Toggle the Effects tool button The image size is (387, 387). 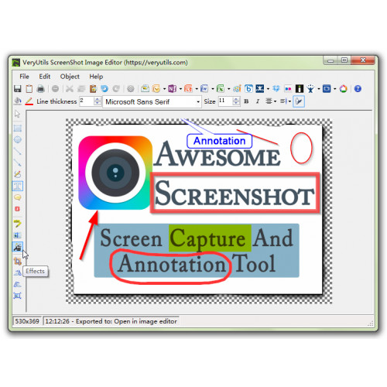[18, 247]
